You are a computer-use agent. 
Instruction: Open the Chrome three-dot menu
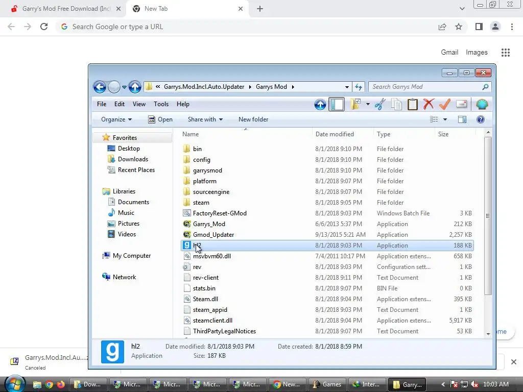coord(512,27)
